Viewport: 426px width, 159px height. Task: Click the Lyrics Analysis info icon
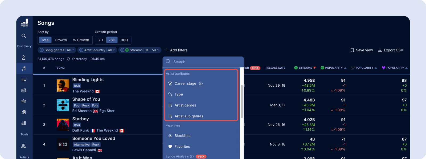point(192,156)
